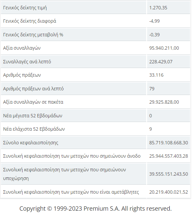Screen dimensions: 192x215
Task: Click Αξία συναλλαγών σε πακέτα label
Action: click(33, 102)
